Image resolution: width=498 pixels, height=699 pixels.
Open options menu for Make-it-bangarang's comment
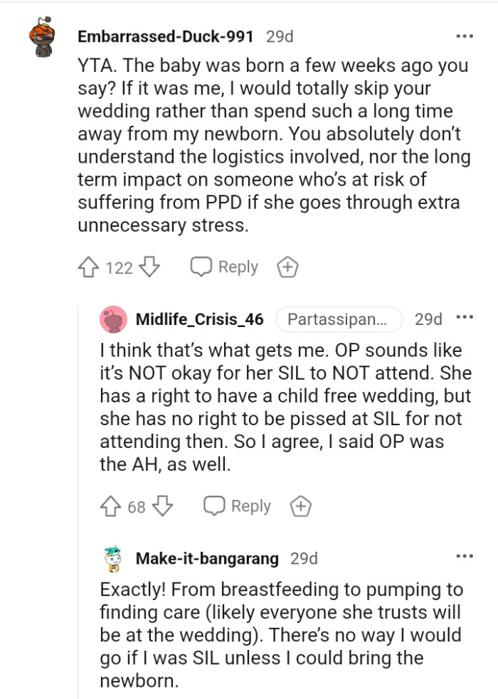(x=466, y=559)
